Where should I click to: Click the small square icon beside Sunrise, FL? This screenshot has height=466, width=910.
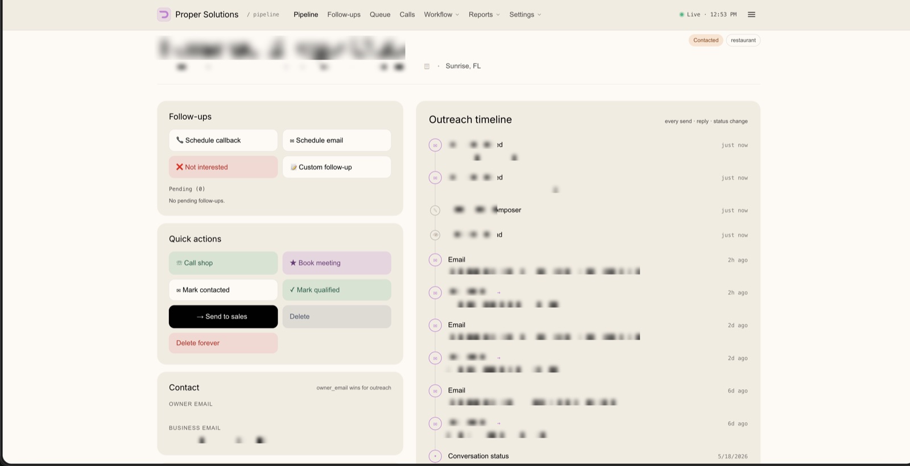click(x=427, y=66)
